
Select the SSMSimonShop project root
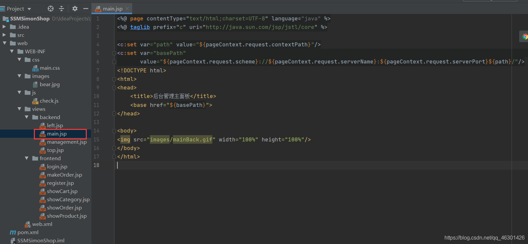pos(30,18)
